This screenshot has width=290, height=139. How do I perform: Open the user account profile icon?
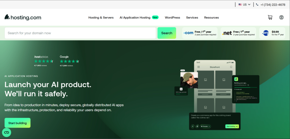pyautogui.click(x=281, y=17)
